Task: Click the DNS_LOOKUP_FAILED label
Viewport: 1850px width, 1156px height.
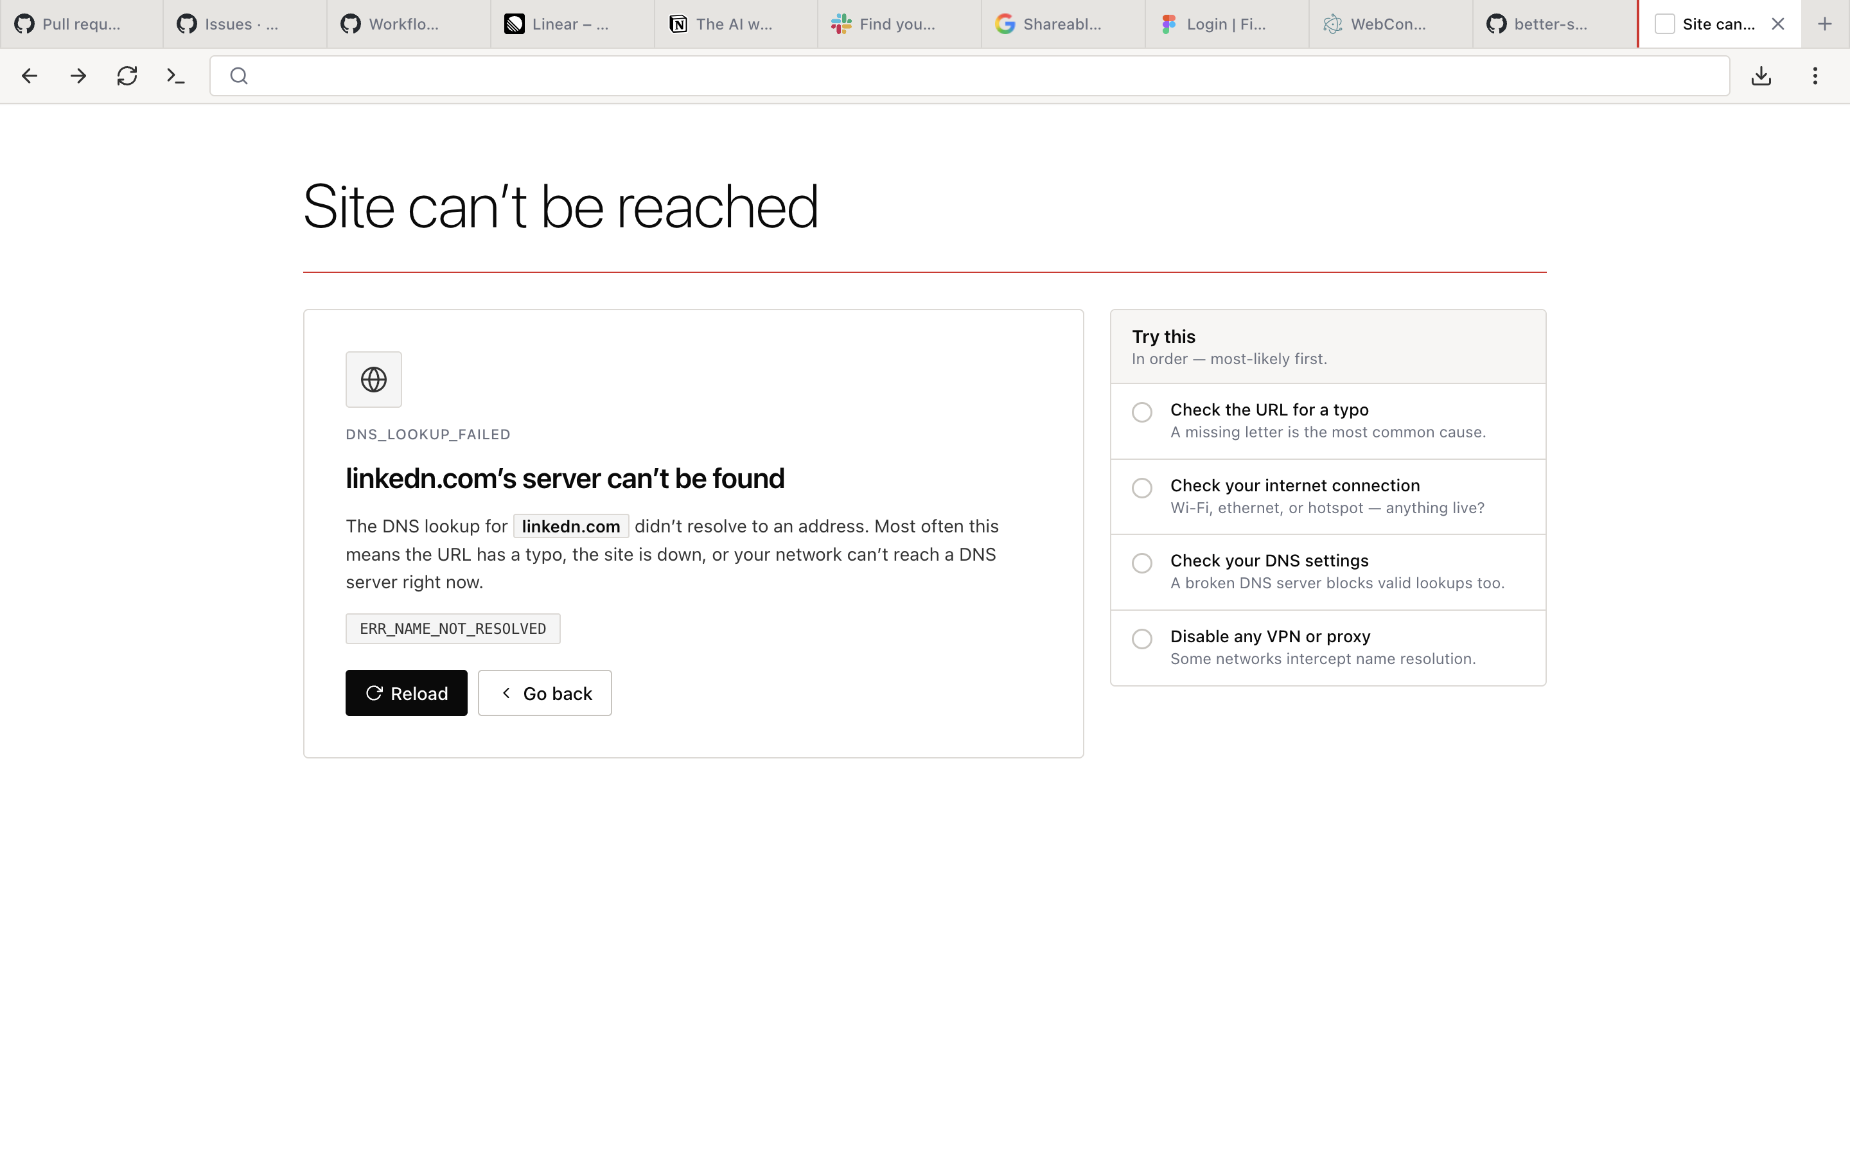Action: (428, 434)
